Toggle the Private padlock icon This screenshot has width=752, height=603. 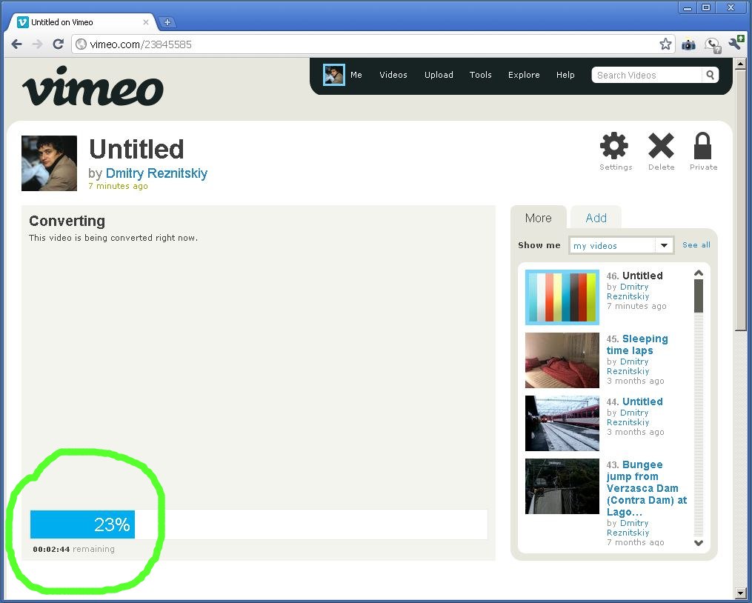click(702, 147)
